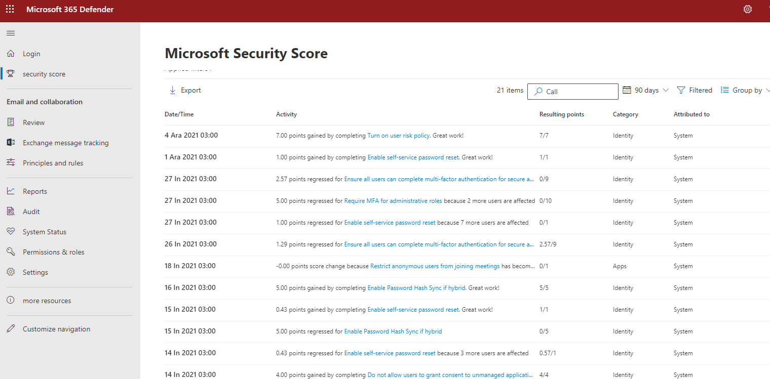Click the 7/7 resulting points value

[x=544, y=136]
